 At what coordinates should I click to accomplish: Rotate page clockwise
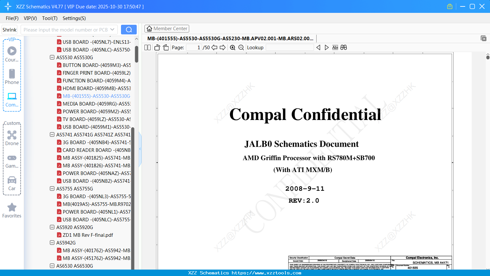[x=166, y=48]
